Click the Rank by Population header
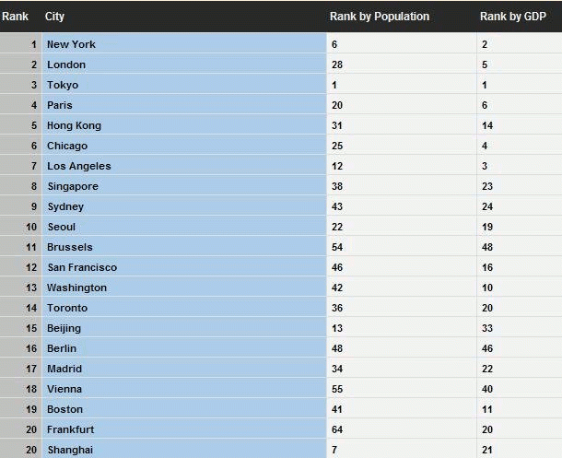This screenshot has width=562, height=458. (x=379, y=17)
